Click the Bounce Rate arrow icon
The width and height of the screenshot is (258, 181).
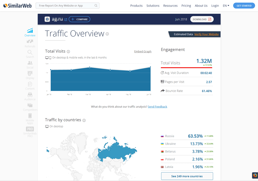163,91
